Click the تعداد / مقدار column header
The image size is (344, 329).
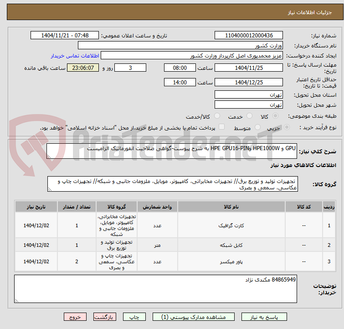click(x=77, y=207)
